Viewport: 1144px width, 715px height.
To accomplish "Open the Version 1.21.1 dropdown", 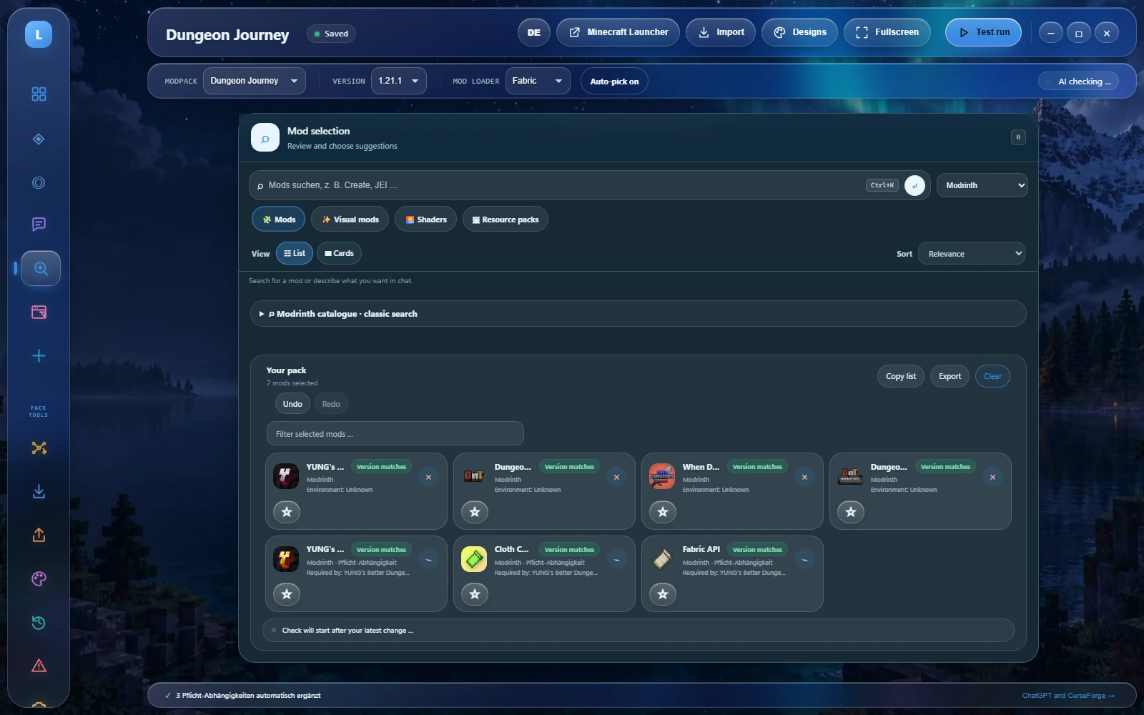I will (399, 81).
